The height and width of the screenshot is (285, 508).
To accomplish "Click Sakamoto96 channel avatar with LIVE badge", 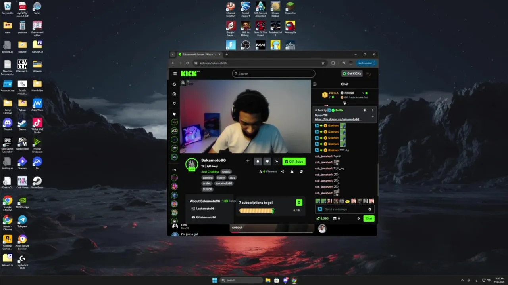I will (192, 164).
